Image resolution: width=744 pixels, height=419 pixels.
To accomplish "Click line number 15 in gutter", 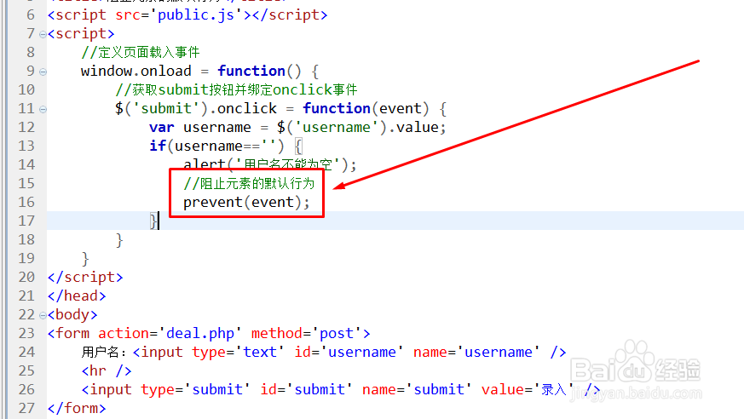I will pos(26,183).
